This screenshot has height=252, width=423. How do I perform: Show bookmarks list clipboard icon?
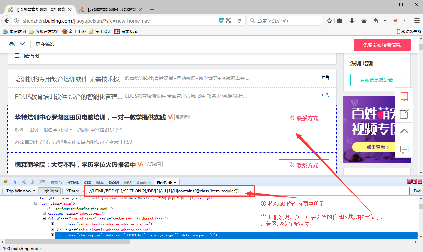coord(340,21)
